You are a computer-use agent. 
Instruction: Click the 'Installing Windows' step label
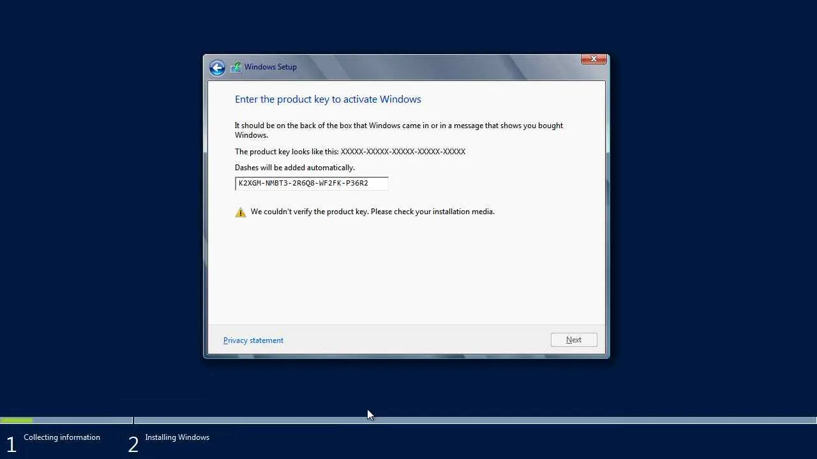[x=177, y=437]
